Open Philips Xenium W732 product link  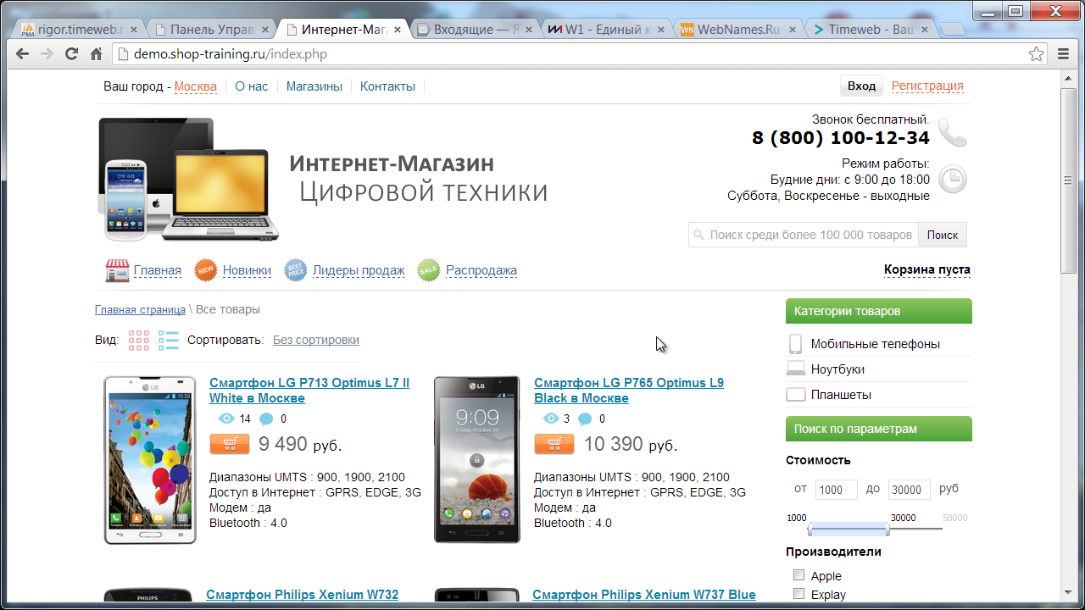point(302,595)
